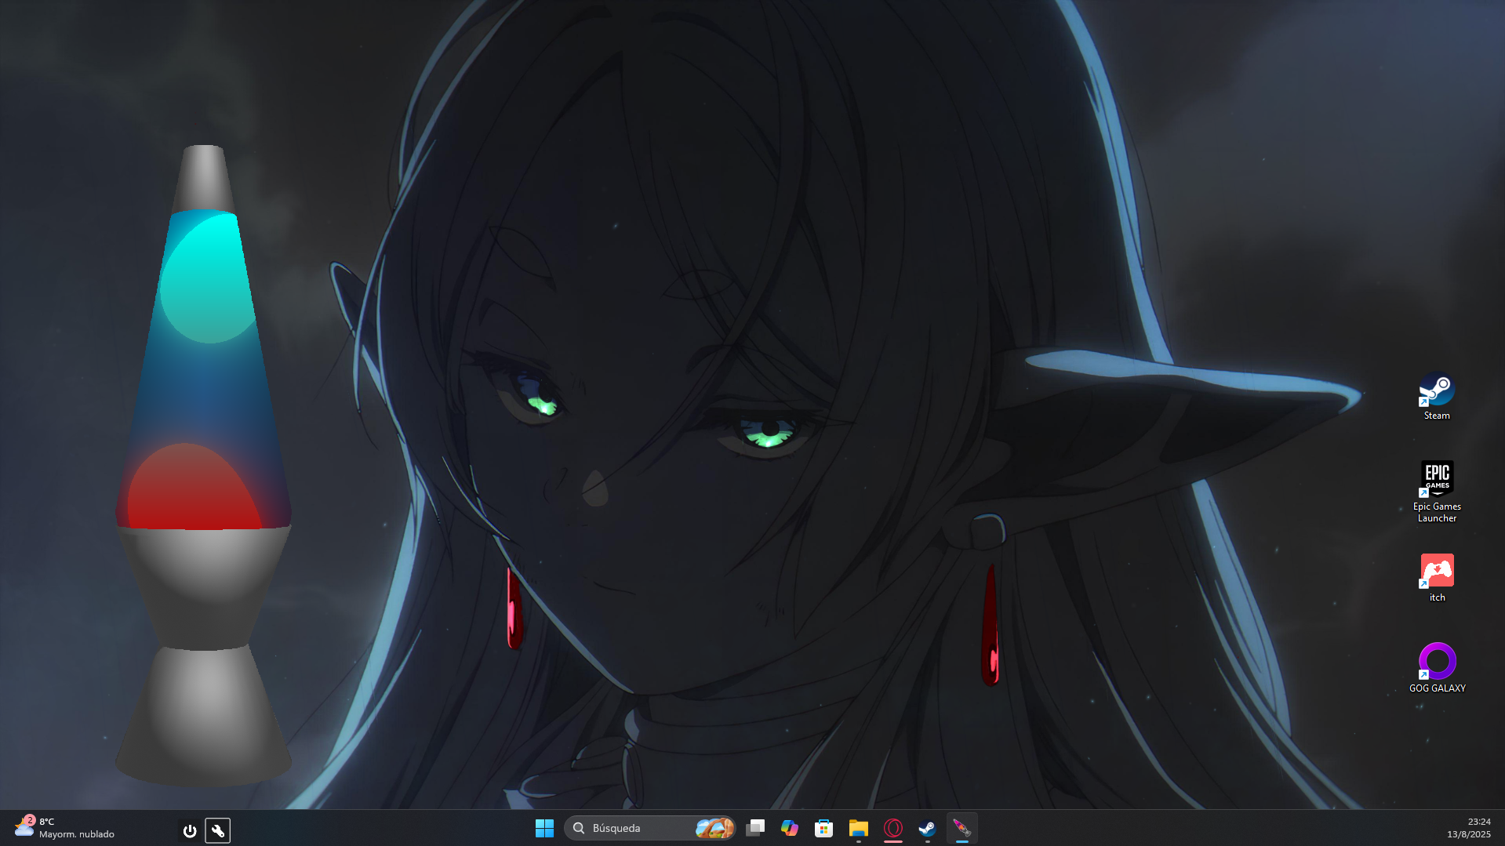This screenshot has height=846, width=1505.
Task: Open the rocket app in taskbar
Action: pos(962,828)
